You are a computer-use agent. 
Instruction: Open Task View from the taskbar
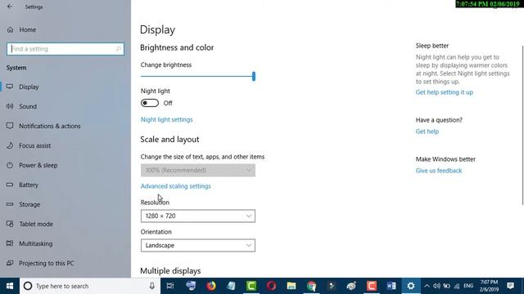[170, 286]
